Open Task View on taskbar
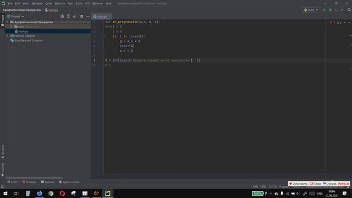The image size is (352, 198). click(x=16, y=193)
